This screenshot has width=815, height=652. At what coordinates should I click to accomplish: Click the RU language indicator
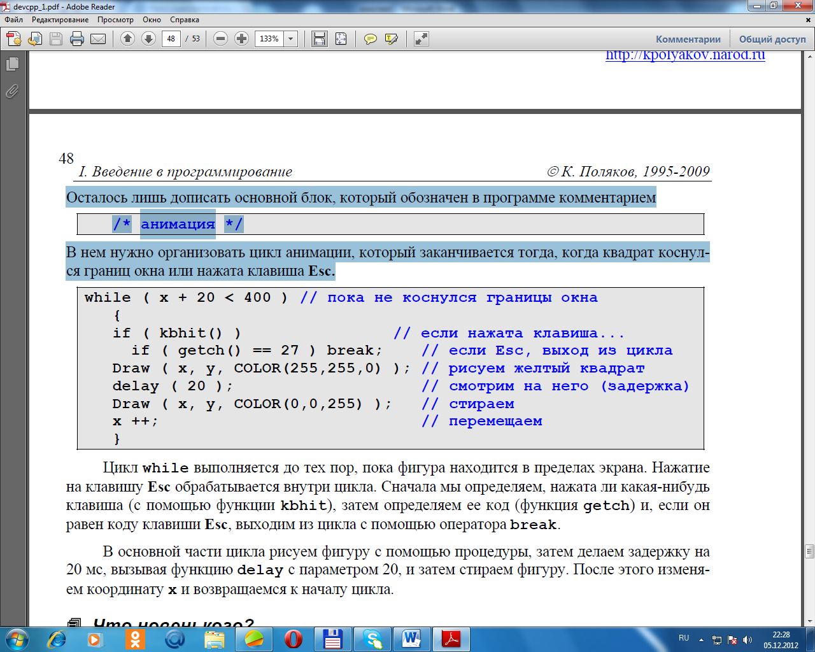(x=684, y=638)
